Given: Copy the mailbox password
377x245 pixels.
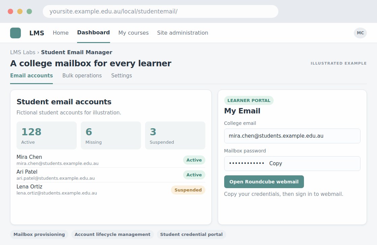Looking at the screenshot, I should (276, 163).
